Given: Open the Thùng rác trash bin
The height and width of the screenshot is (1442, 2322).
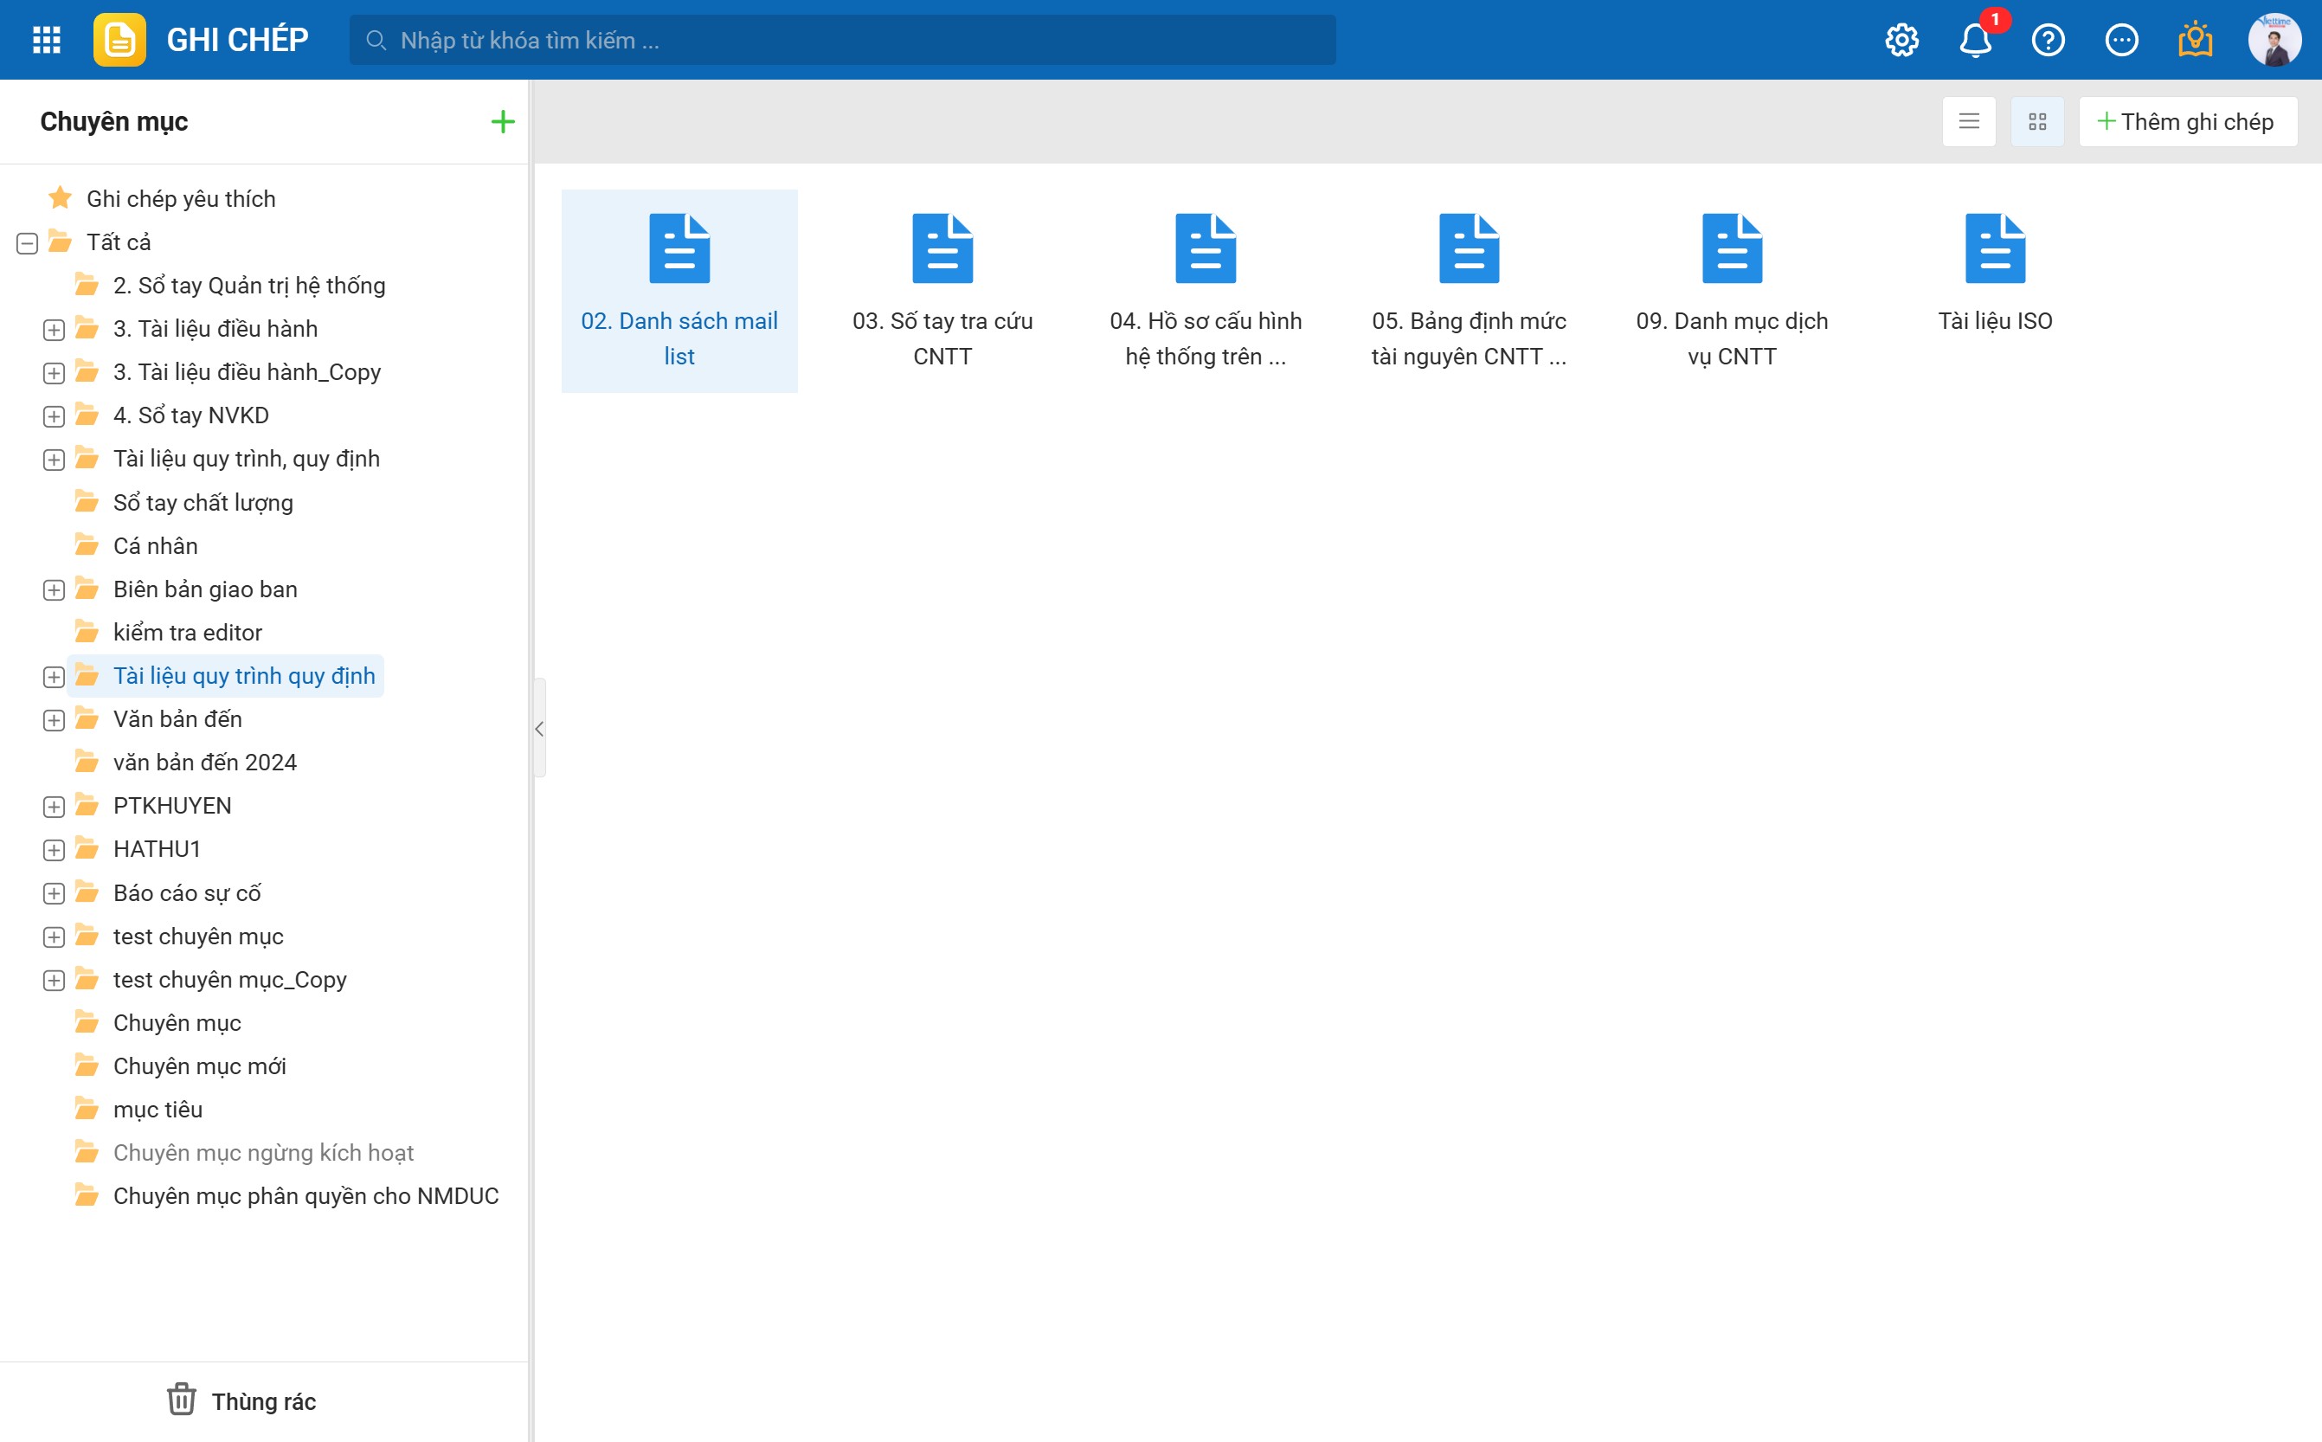Looking at the screenshot, I should pyautogui.click(x=241, y=1401).
